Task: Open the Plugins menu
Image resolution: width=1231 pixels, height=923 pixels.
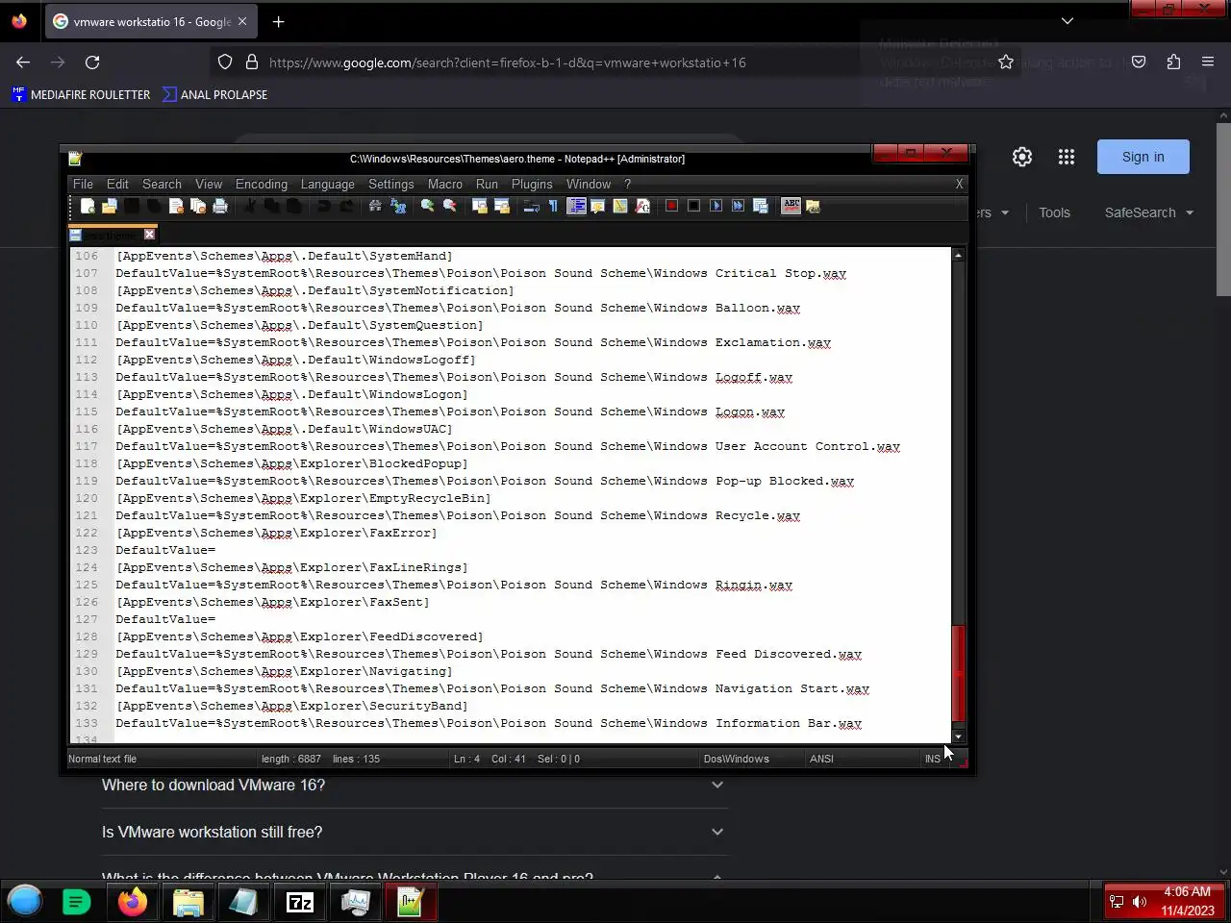Action: click(x=532, y=184)
